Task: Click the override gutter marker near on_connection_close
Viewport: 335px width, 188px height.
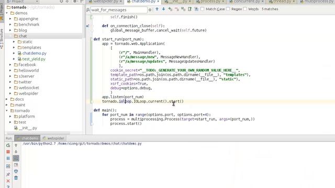Action: coord(87,26)
